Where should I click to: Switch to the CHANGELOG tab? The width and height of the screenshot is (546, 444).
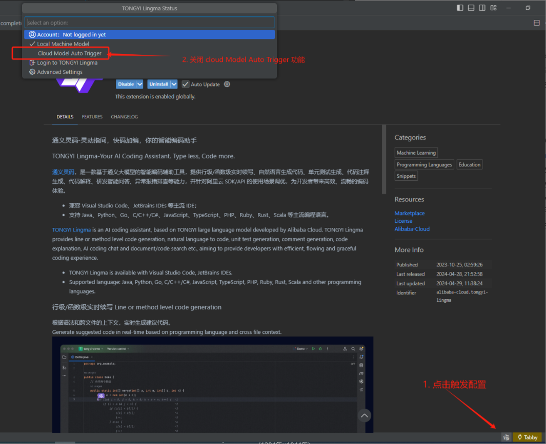coord(124,117)
